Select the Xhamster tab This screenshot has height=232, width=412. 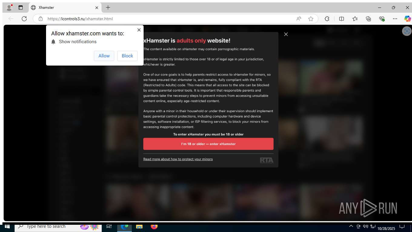point(65,8)
